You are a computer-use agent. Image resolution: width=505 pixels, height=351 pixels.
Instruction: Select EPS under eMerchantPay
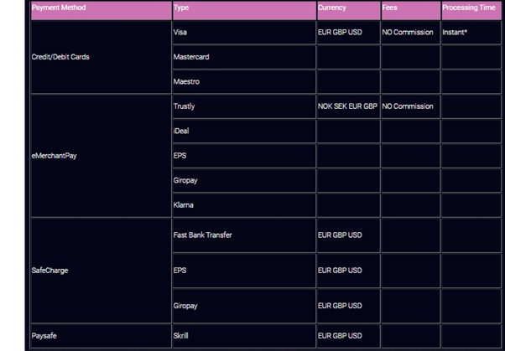(x=244, y=156)
